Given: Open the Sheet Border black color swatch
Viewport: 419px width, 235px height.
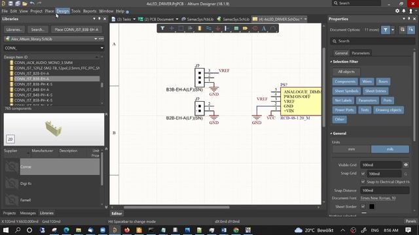Looking at the screenshot, I should coord(372,206).
